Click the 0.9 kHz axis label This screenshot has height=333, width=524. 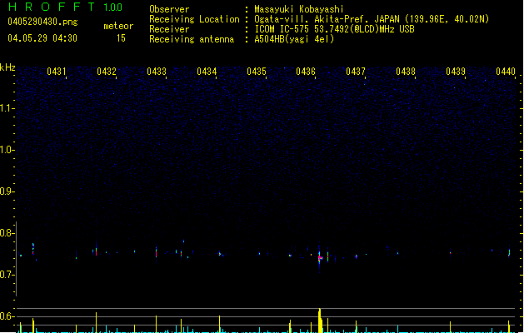point(7,191)
